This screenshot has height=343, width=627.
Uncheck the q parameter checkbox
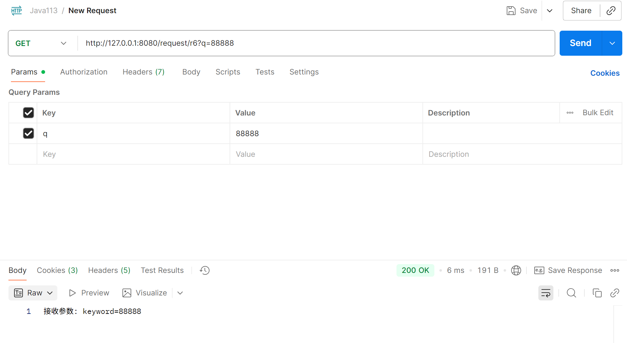coord(28,133)
